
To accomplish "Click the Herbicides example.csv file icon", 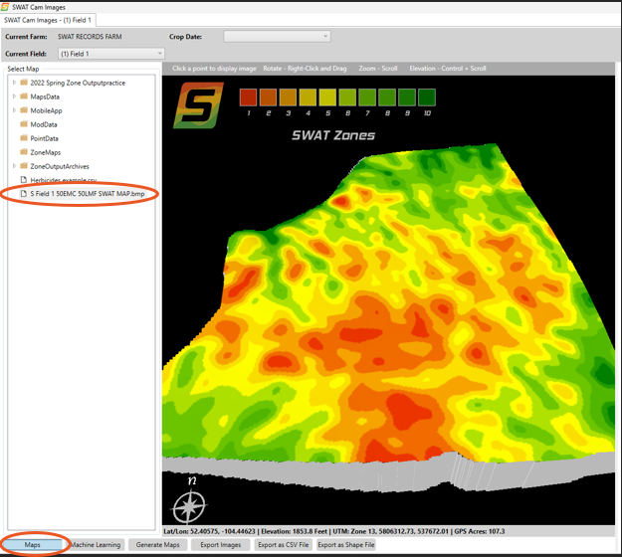I will 24,180.
